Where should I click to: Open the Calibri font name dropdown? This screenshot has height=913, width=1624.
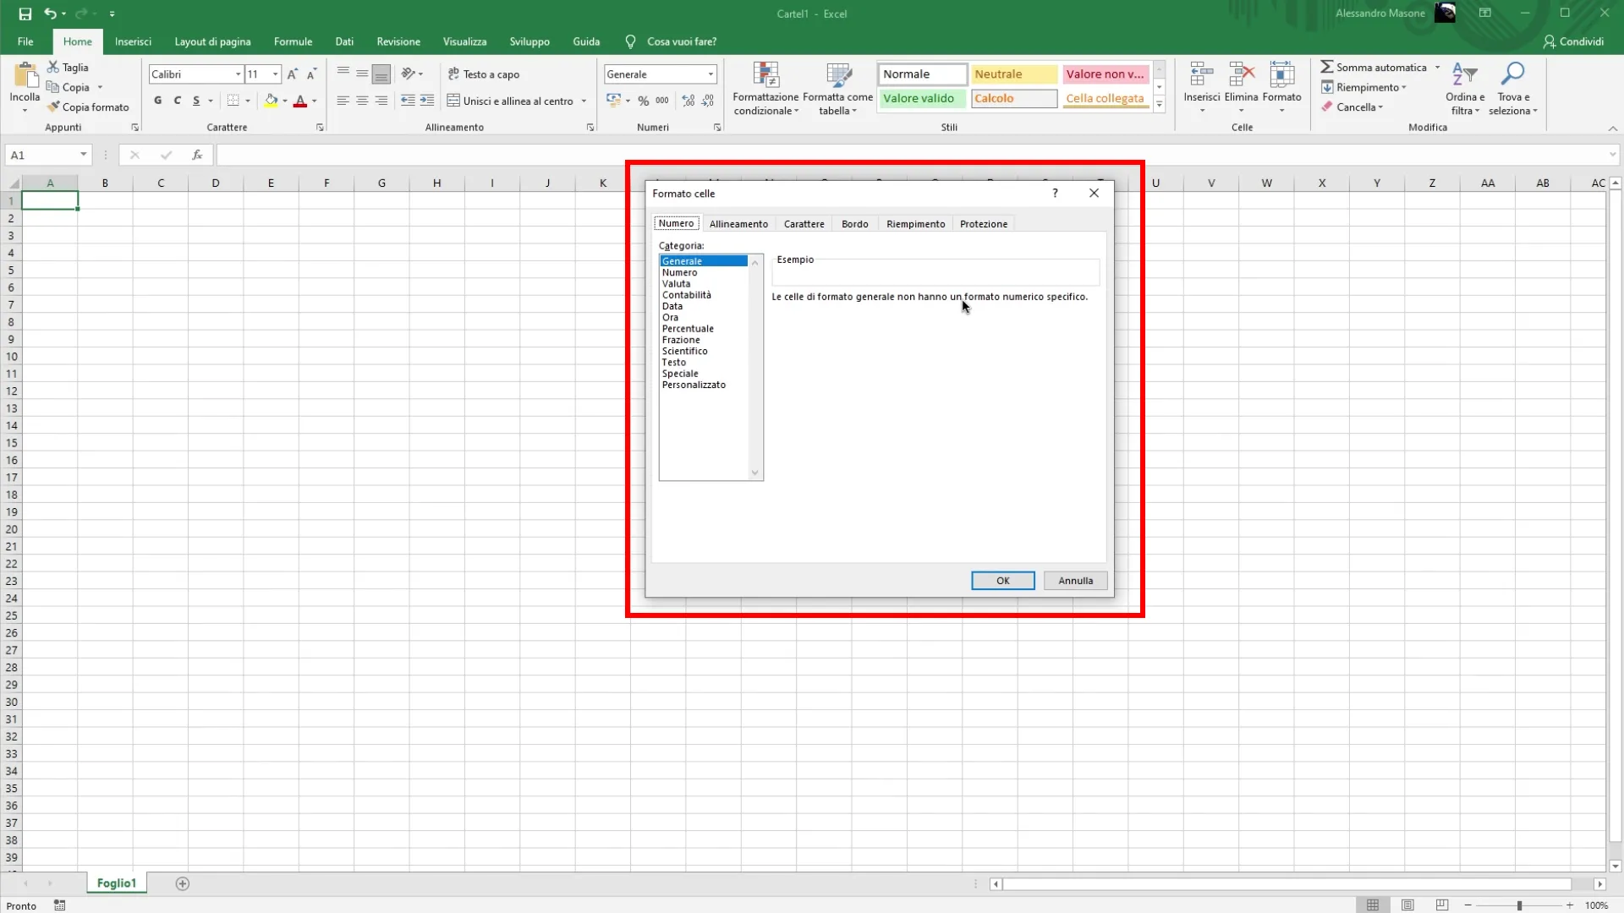pyautogui.click(x=238, y=74)
